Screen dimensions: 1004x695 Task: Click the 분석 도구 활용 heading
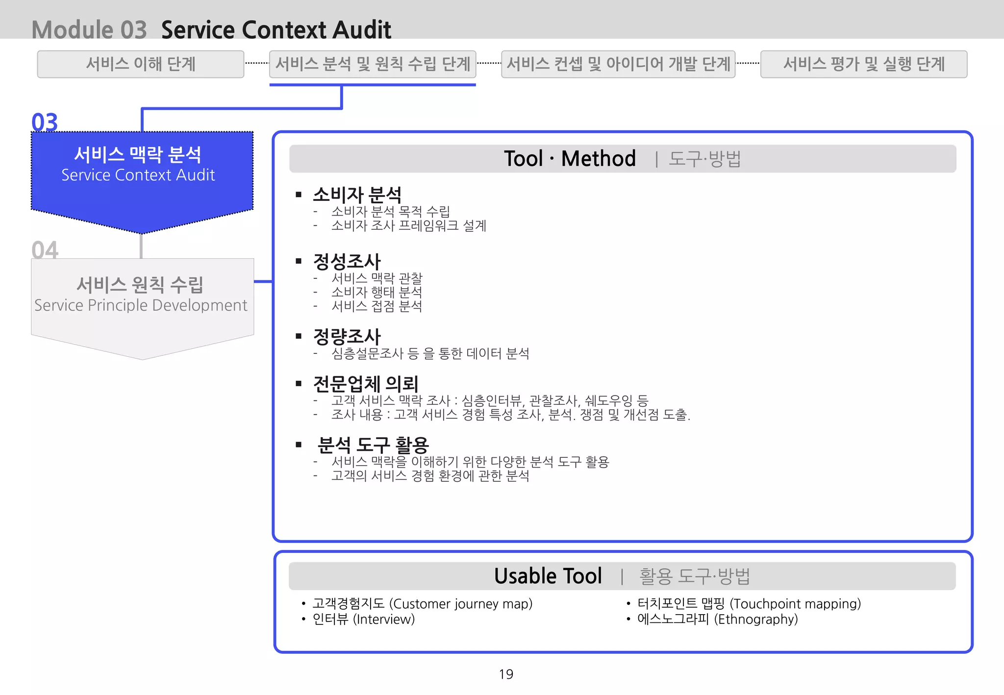coord(373,445)
